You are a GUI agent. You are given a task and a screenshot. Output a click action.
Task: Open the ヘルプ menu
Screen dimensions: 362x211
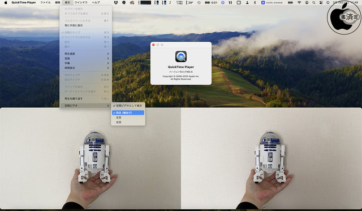pos(96,2)
